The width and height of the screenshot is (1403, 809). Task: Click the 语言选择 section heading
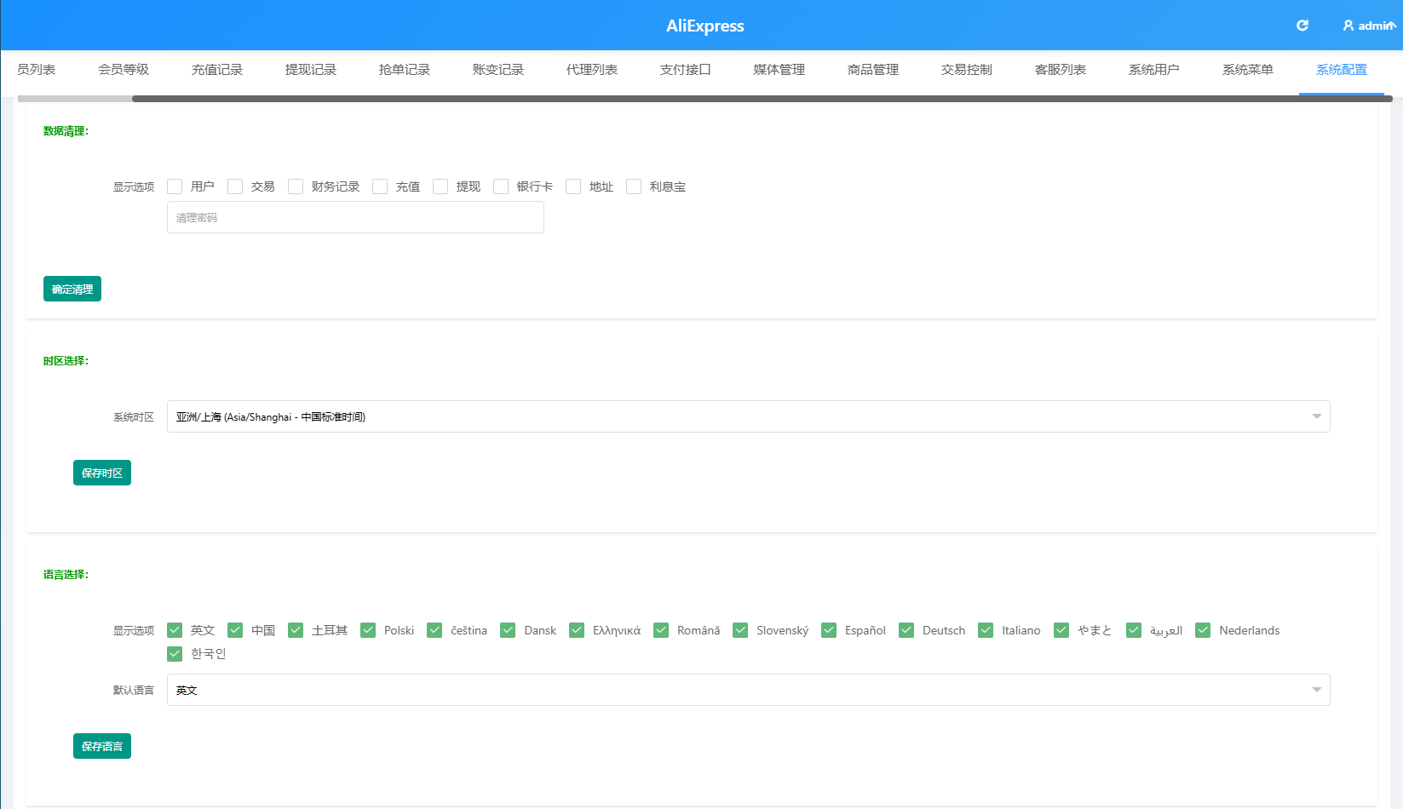[x=66, y=575]
